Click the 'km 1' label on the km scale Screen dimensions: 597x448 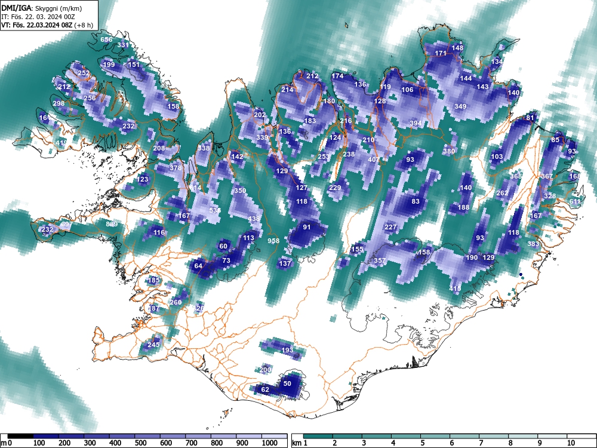coord(300,443)
